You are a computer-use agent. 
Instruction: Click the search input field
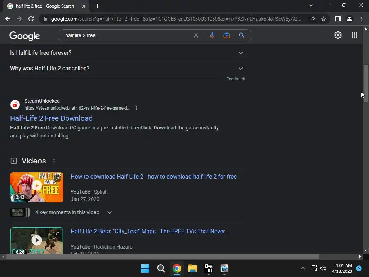pyautogui.click(x=128, y=35)
